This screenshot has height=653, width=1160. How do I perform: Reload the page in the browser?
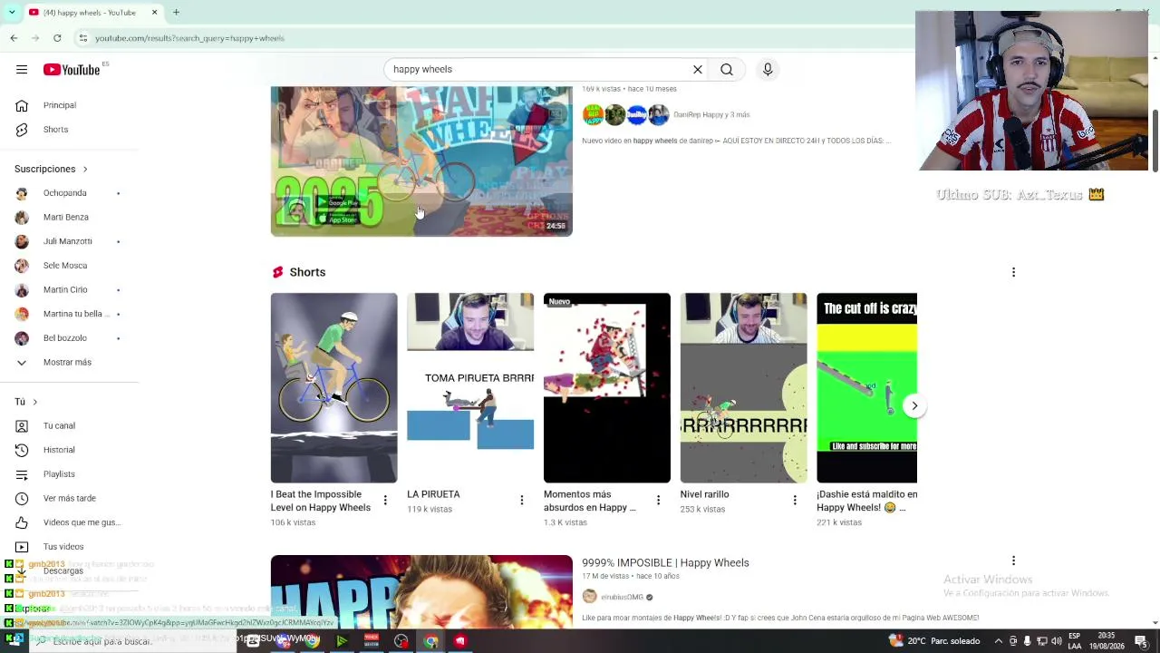pyautogui.click(x=57, y=38)
